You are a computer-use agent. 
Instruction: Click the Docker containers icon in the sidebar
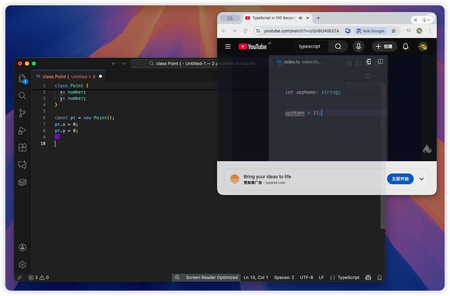pos(22,182)
